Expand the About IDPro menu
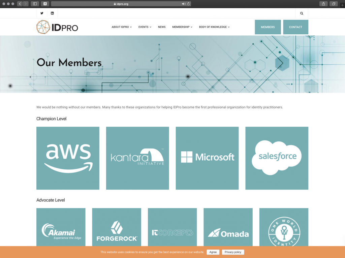 122,27
